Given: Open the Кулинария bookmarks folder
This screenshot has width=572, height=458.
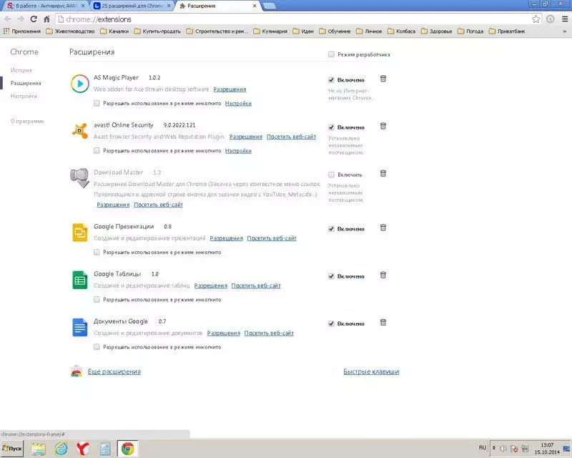Looking at the screenshot, I should point(270,31).
